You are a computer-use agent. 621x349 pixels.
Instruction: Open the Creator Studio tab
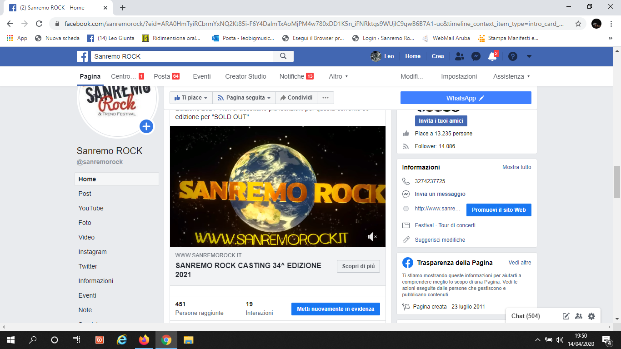click(245, 76)
